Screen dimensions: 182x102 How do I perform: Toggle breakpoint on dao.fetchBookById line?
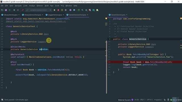[109, 62]
